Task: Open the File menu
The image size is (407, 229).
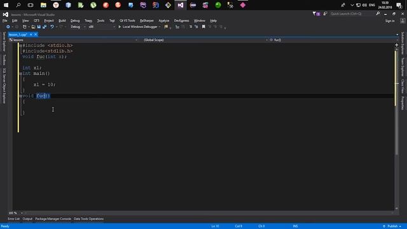Action: (5, 20)
